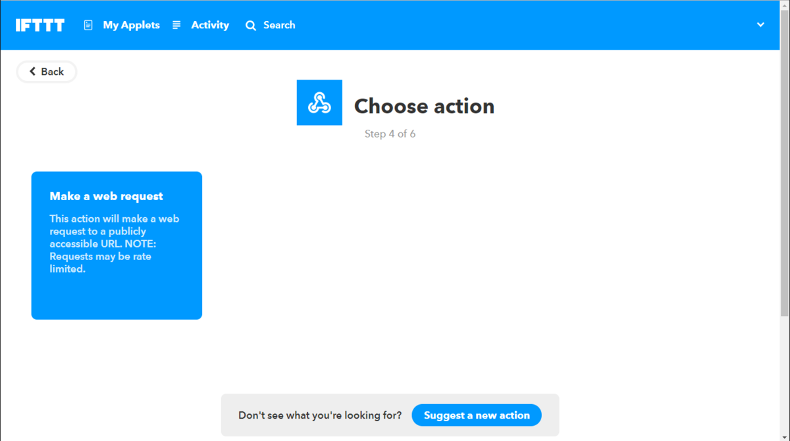Click the Activity list icon
Viewport: 790px width, 441px height.
pos(176,25)
